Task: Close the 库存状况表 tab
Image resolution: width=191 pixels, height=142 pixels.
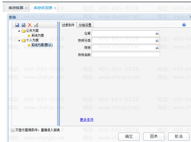Action: (x=55, y=8)
